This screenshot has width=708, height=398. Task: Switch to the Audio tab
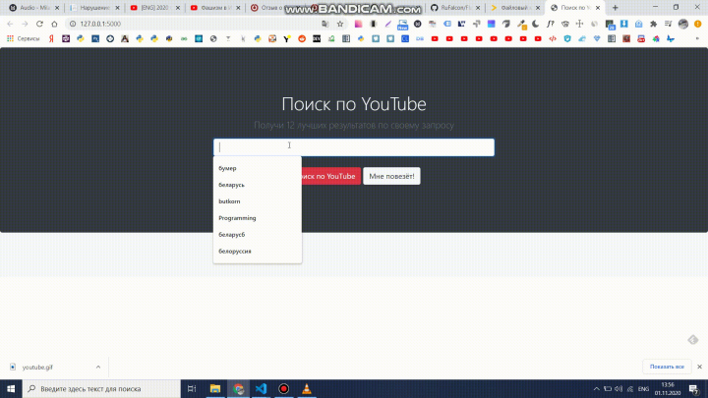tap(34, 8)
